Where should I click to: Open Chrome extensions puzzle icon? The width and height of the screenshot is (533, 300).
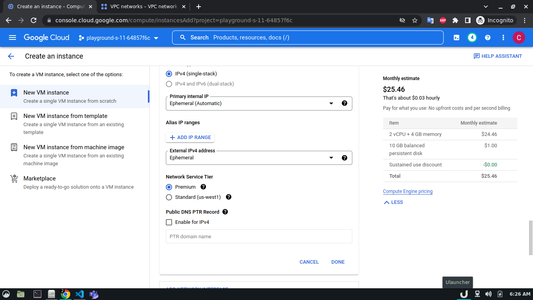pos(455,20)
